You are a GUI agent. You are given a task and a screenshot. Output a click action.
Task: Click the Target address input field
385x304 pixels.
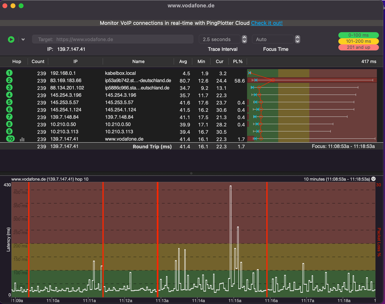click(x=113, y=39)
